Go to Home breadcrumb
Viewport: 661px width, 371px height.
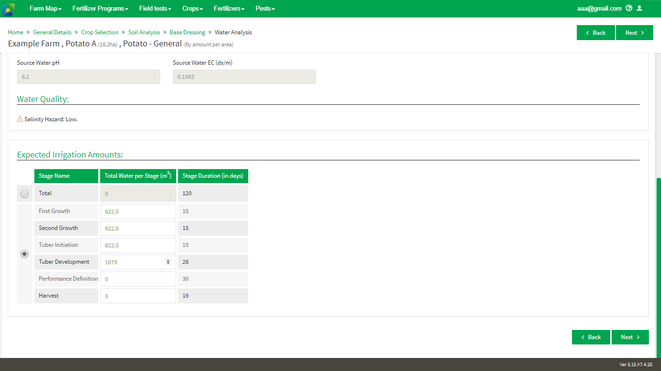point(15,32)
